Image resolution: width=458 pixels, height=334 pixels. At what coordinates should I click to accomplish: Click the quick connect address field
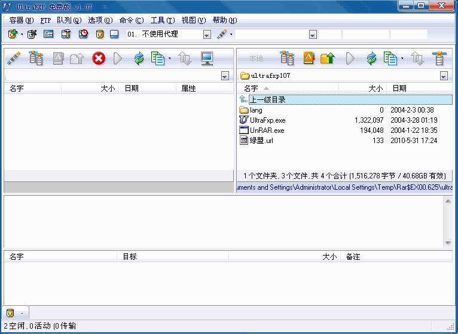tap(272, 35)
